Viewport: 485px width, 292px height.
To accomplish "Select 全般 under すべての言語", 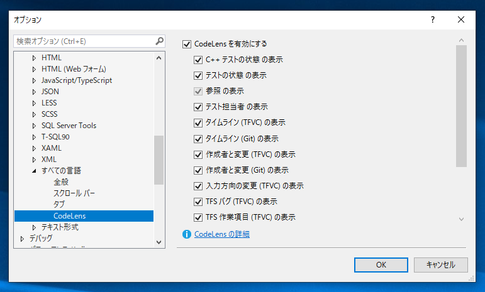I will tap(61, 182).
